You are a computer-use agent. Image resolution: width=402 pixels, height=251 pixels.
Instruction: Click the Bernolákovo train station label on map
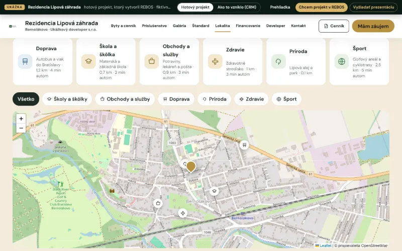coord(242,218)
